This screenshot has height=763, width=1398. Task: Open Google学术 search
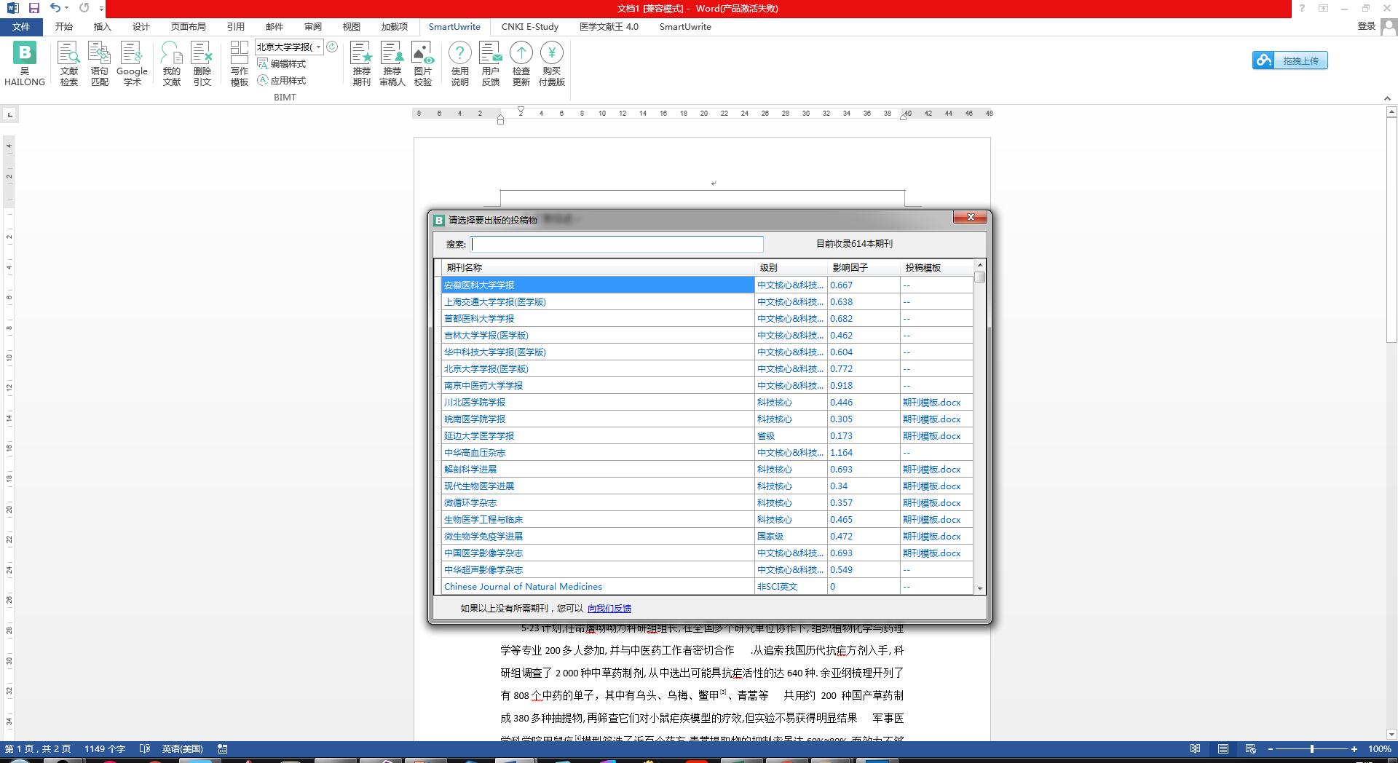(x=132, y=63)
